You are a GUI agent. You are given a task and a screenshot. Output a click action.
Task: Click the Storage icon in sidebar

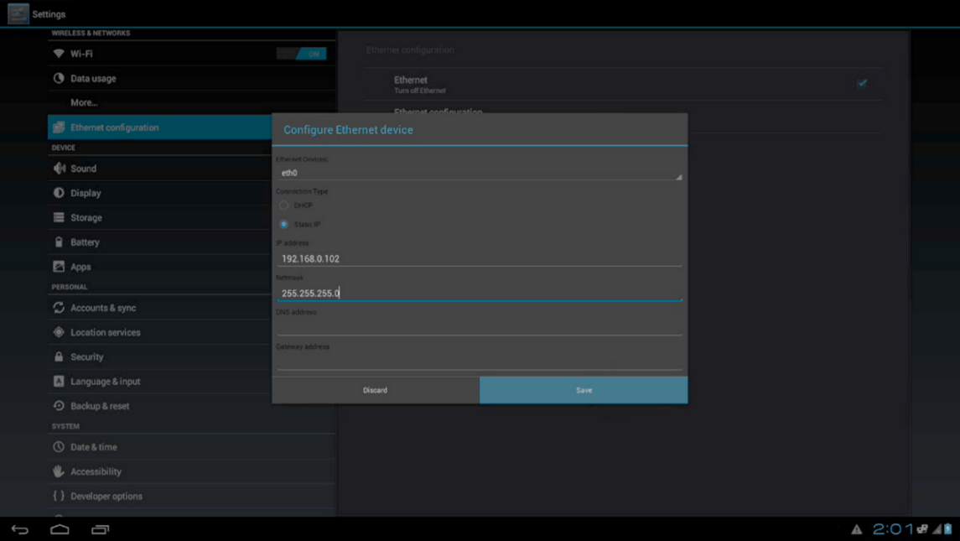pos(59,217)
